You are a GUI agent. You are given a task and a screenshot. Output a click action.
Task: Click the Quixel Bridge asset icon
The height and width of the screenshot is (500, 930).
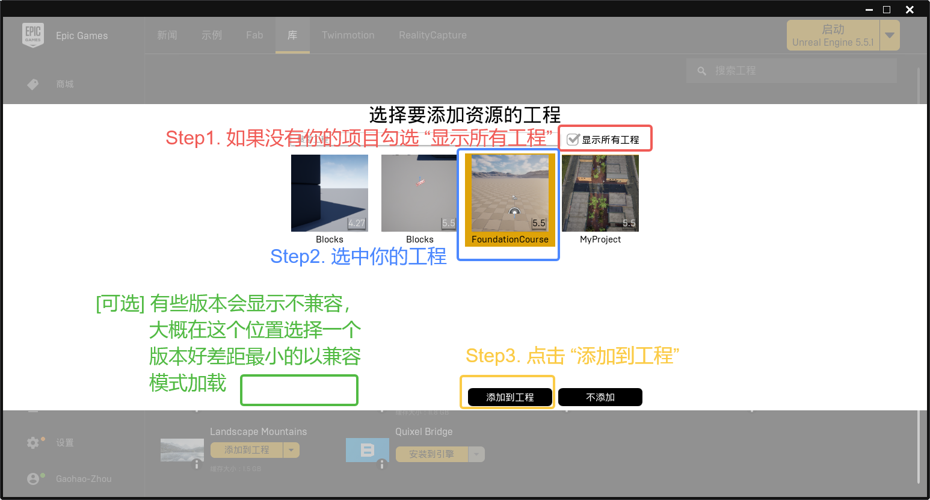tap(367, 450)
